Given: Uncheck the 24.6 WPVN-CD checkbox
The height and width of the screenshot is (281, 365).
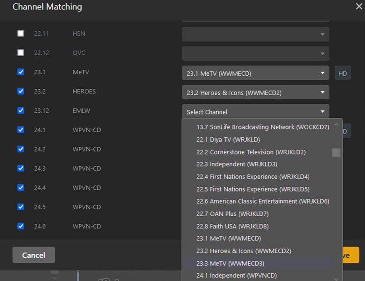Looking at the screenshot, I should [x=21, y=226].
